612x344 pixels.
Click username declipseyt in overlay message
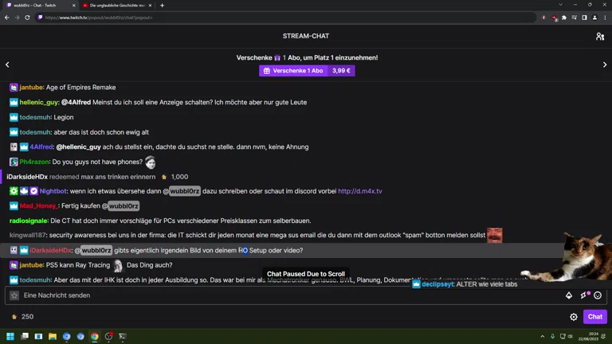[x=438, y=284]
